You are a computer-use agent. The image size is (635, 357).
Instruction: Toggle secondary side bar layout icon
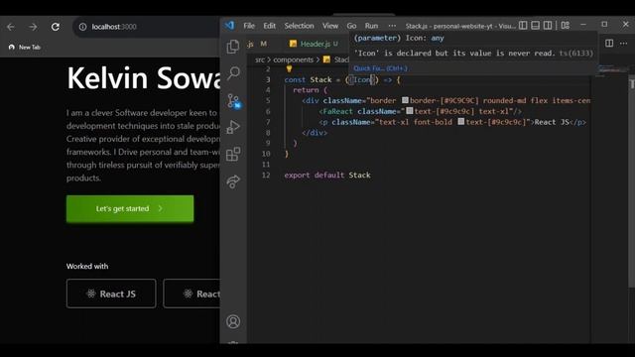tap(548, 26)
